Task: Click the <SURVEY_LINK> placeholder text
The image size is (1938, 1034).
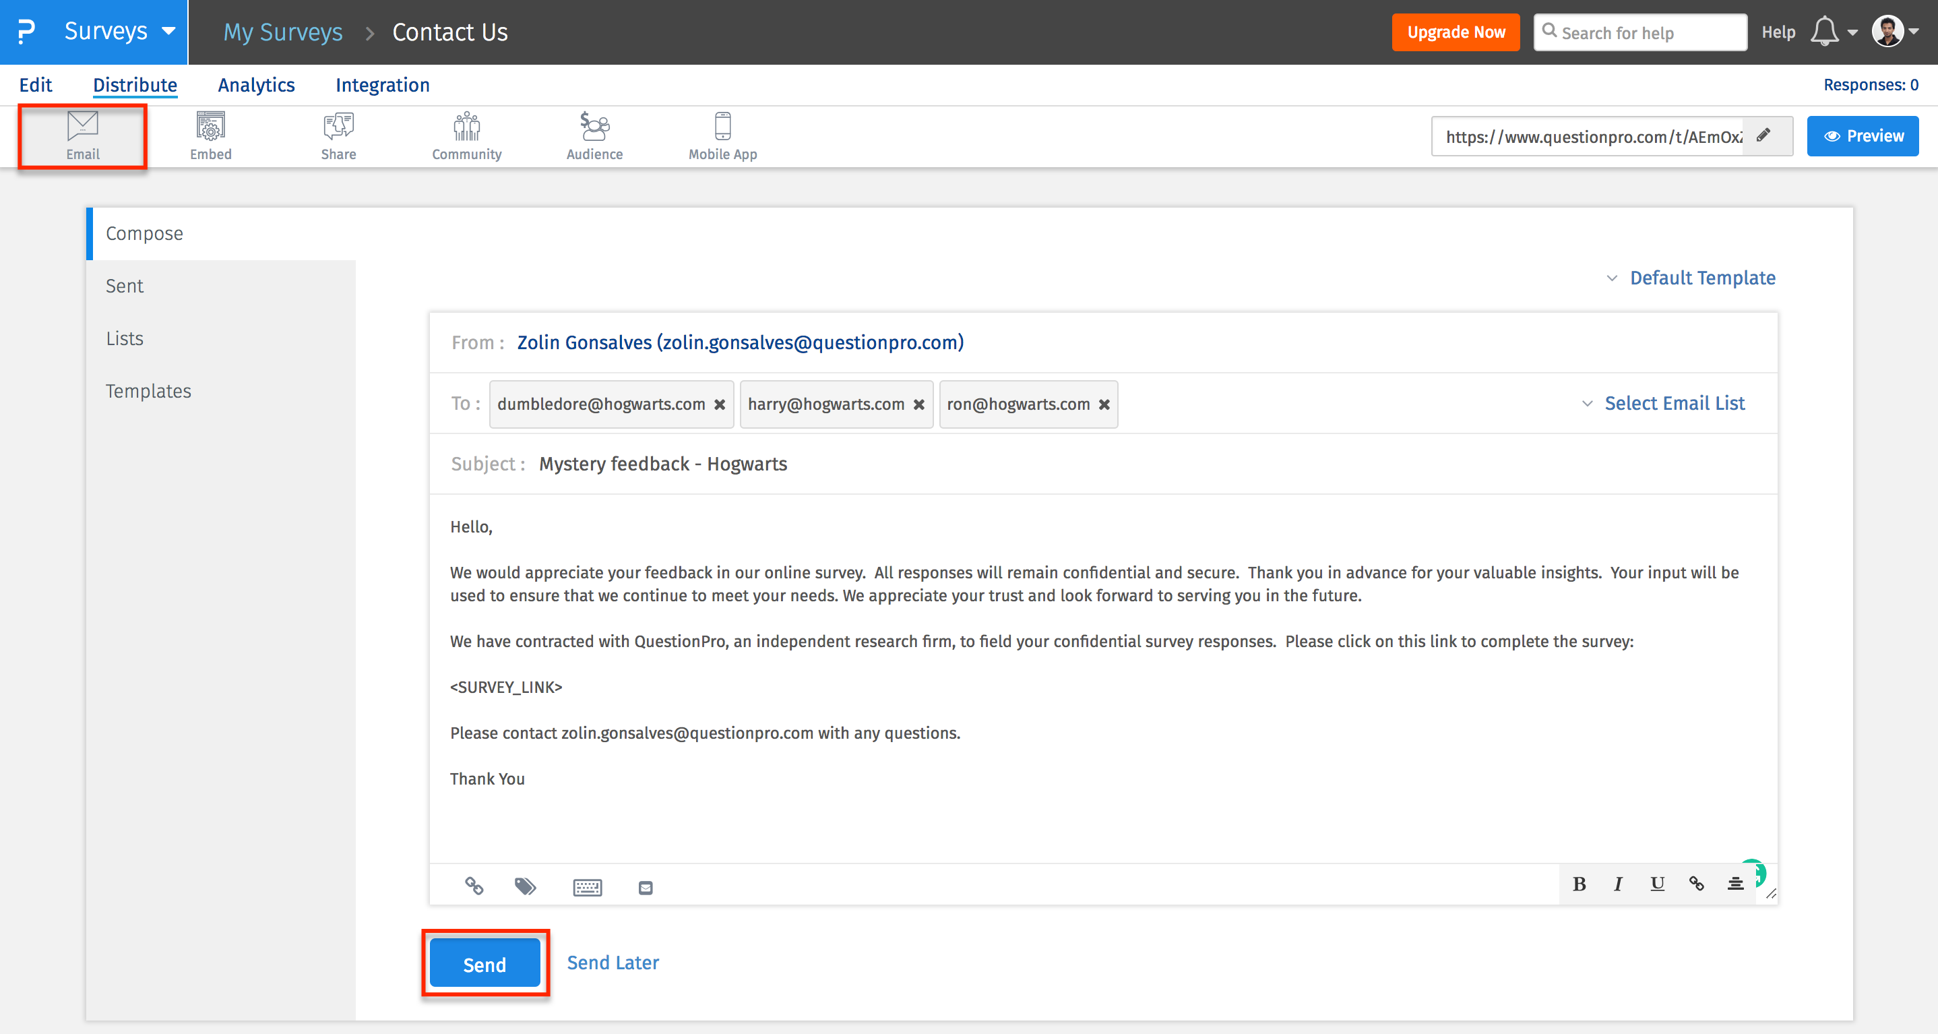Action: click(x=506, y=688)
